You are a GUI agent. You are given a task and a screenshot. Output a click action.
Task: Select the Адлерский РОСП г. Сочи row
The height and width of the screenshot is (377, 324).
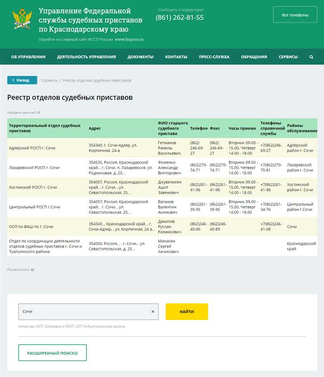pos(32,148)
